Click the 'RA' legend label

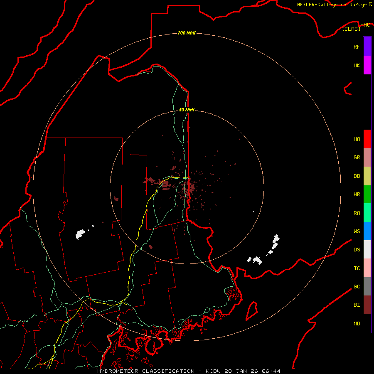click(x=357, y=213)
